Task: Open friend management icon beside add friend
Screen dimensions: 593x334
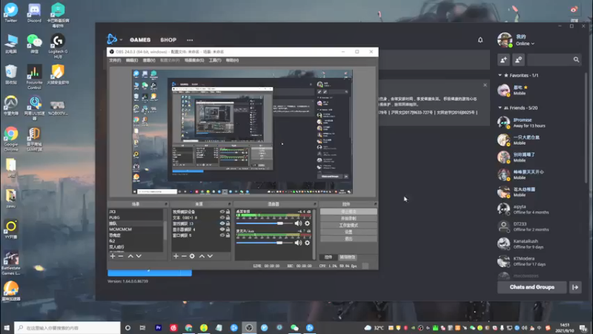Action: 518,59
